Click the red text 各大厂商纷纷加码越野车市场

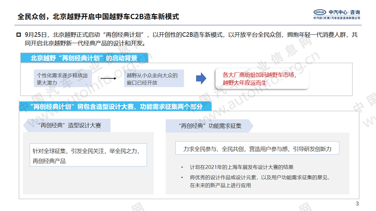point(260,75)
